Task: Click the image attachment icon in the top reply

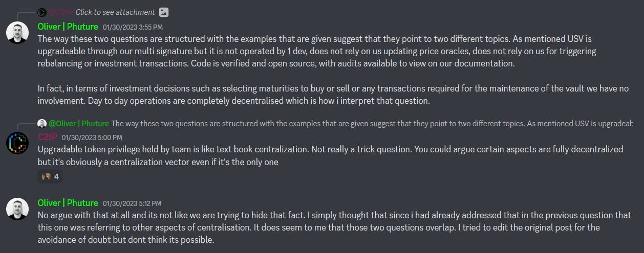Action: click(164, 12)
